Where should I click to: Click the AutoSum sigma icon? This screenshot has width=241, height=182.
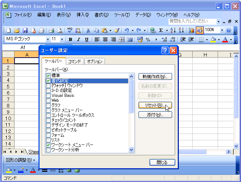click(161, 30)
